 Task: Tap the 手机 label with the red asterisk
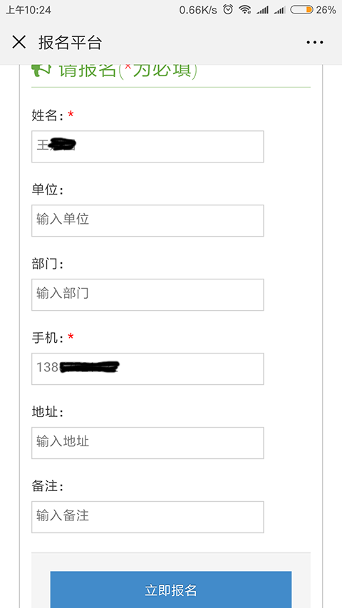[52, 338]
